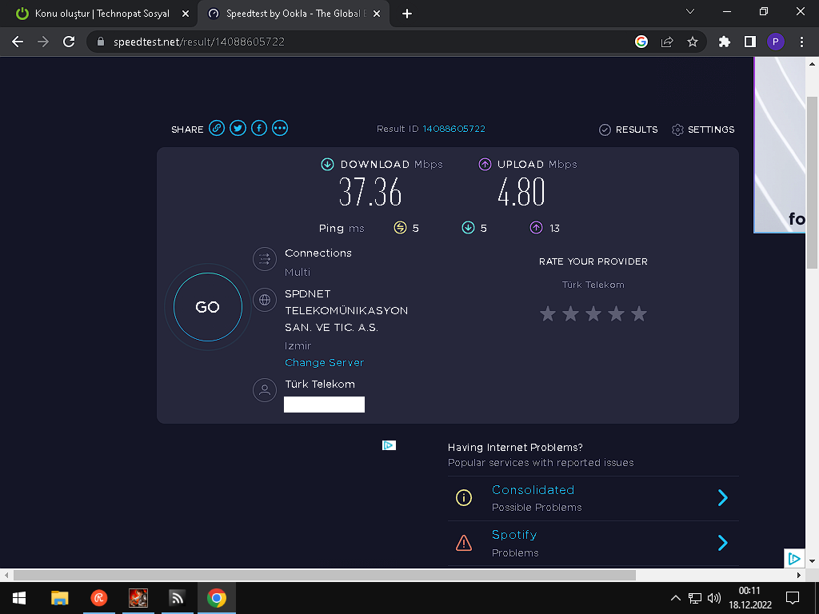Click the horizontal scrollbar thumb
The height and width of the screenshot is (614, 819).
tap(325, 575)
